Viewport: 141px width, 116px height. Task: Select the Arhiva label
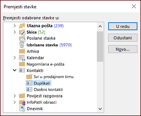(x=33, y=51)
